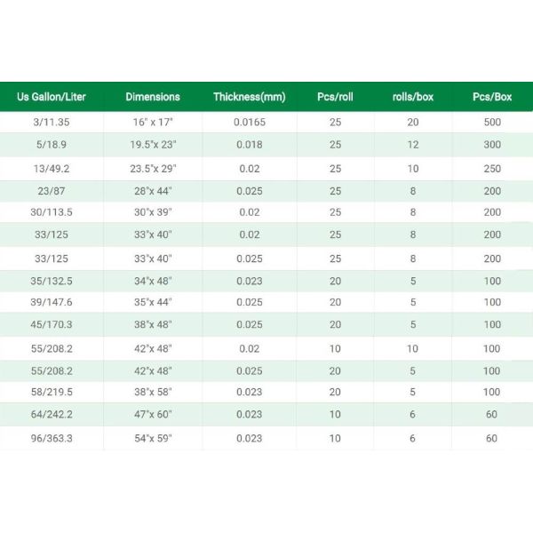The image size is (533, 533).
Task: Select the 39/147.6 gallon/liter cell
Action: [52, 303]
